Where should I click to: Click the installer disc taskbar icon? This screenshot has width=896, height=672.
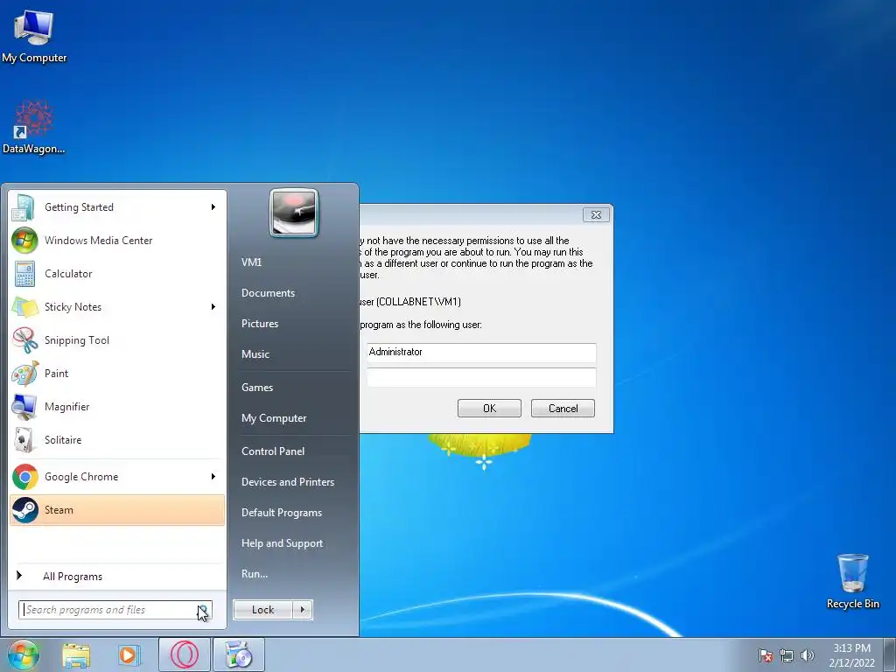[x=239, y=654]
